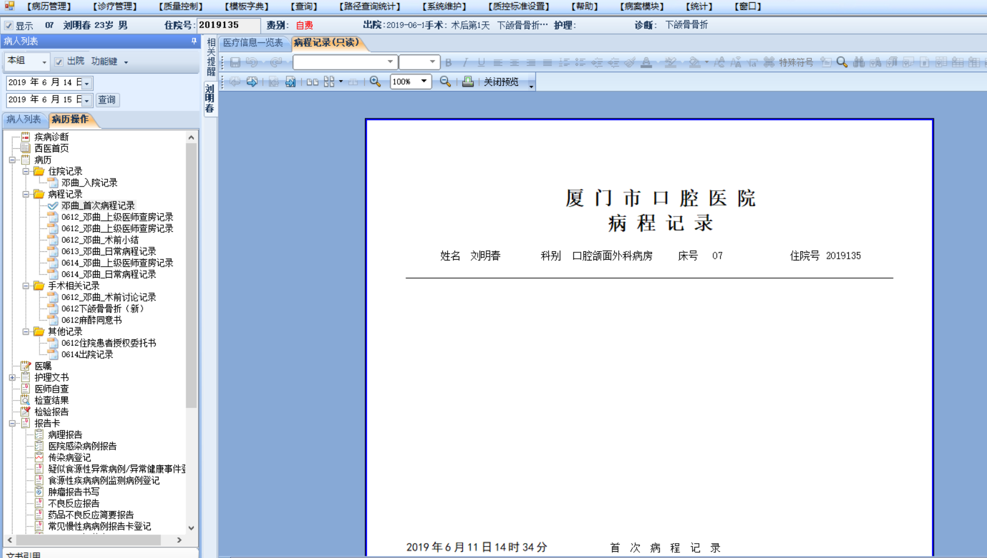The height and width of the screenshot is (558, 987).
Task: Expand the 护理文书 node
Action: [x=12, y=378]
